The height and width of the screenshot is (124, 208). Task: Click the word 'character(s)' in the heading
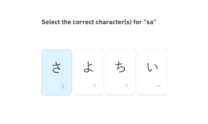pyautogui.click(x=114, y=22)
